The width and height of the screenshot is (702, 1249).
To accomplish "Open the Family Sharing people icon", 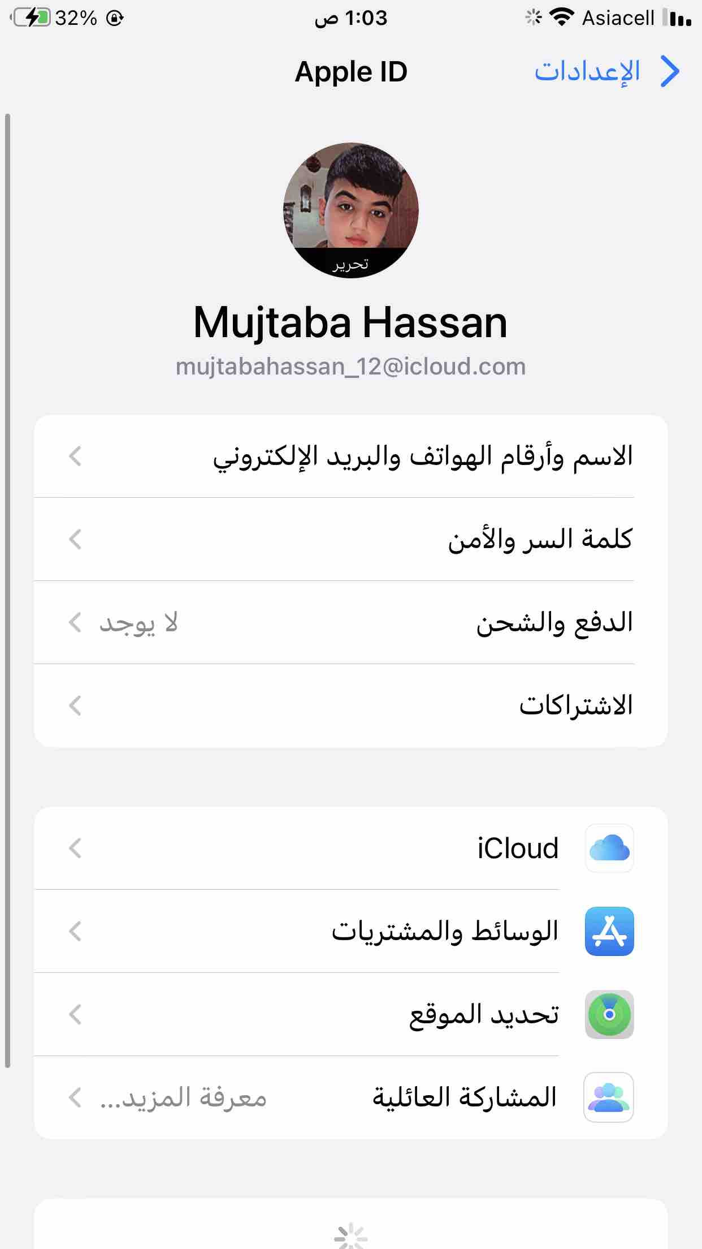I will click(609, 1097).
